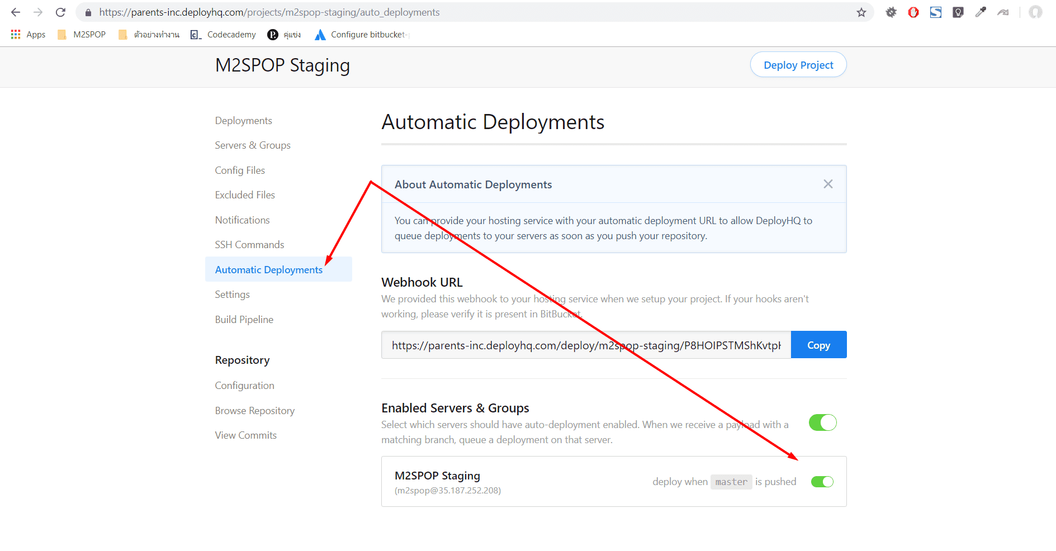Open the Similarweb extension icon

936,12
